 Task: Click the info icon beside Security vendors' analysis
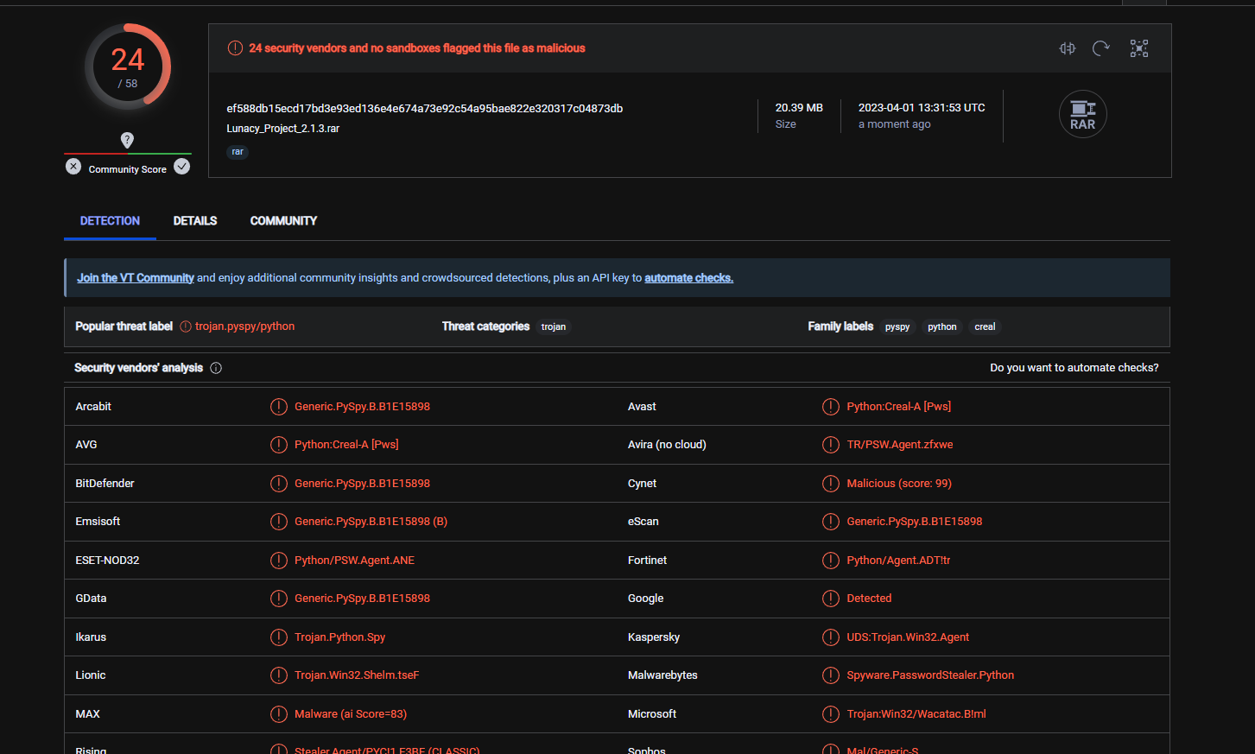tap(216, 368)
